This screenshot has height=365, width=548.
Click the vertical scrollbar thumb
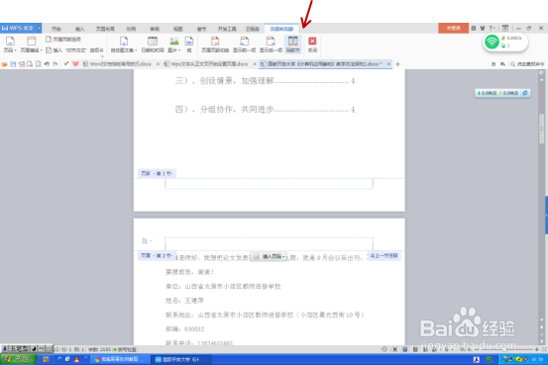[x=542, y=130]
